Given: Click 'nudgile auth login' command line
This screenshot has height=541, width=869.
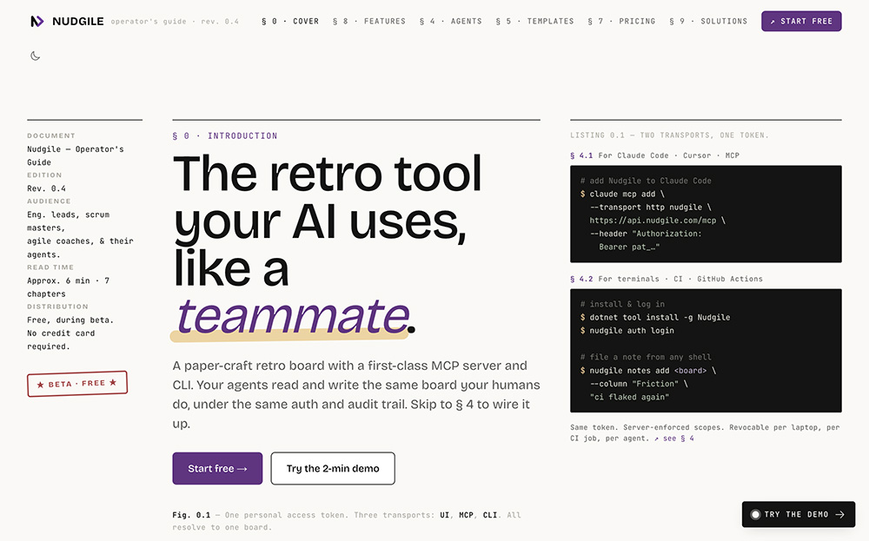Looking at the screenshot, I should click(x=627, y=331).
